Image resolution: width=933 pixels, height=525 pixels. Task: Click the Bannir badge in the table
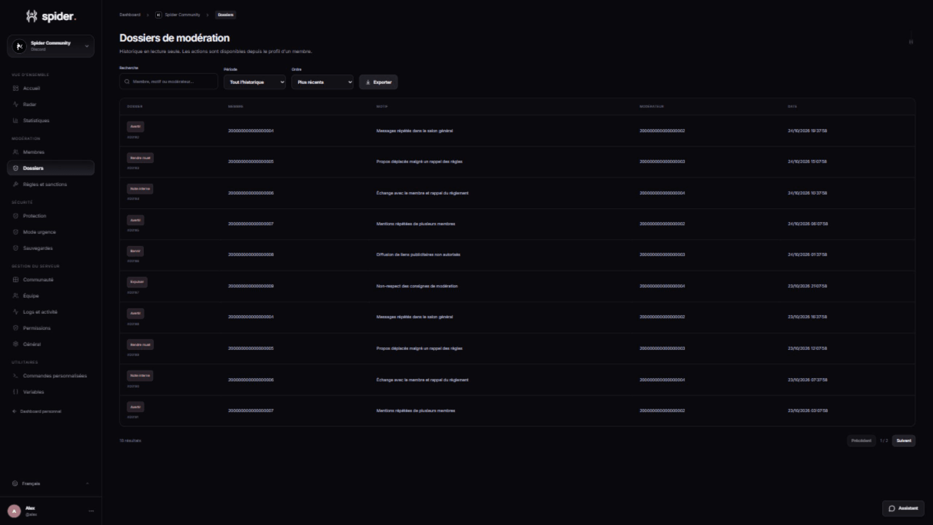[x=135, y=251]
